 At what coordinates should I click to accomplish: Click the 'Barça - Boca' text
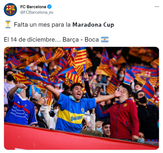click(81, 40)
